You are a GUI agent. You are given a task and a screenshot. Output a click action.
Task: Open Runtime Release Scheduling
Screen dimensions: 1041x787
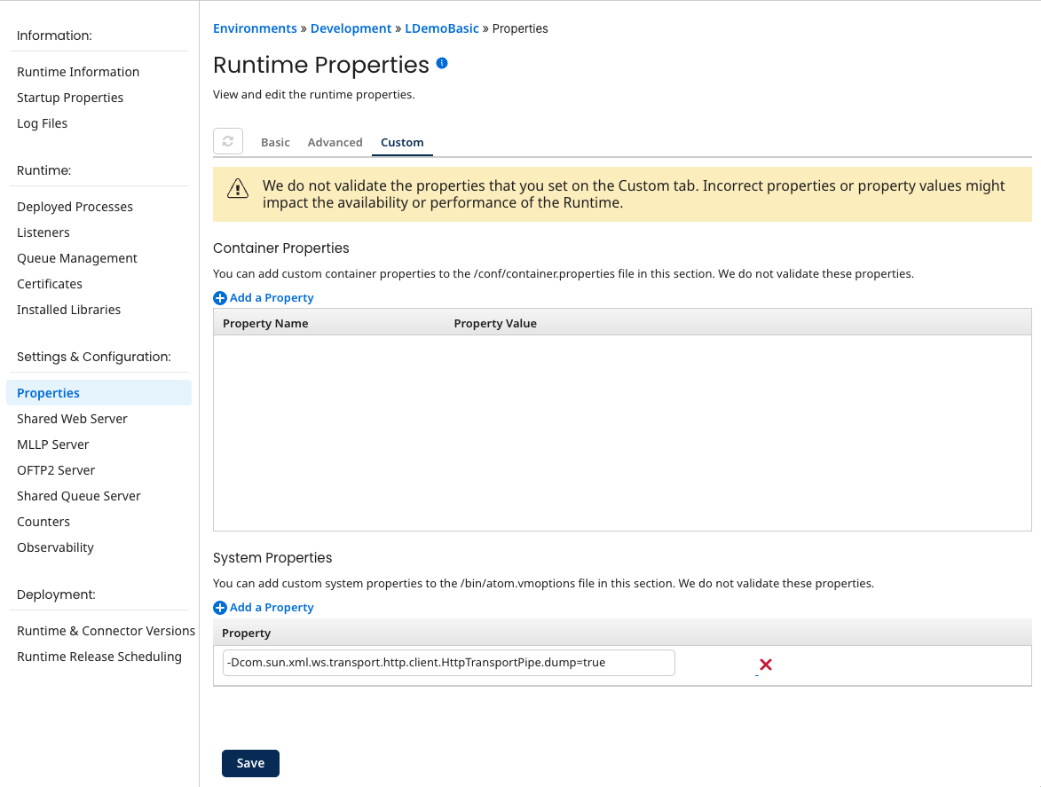tap(99, 657)
